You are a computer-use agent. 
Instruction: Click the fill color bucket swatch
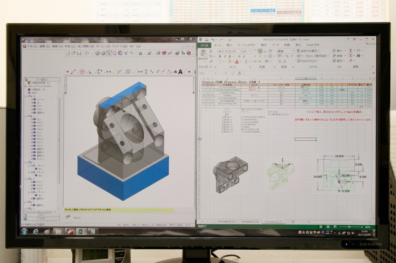pyautogui.click(x=230, y=61)
